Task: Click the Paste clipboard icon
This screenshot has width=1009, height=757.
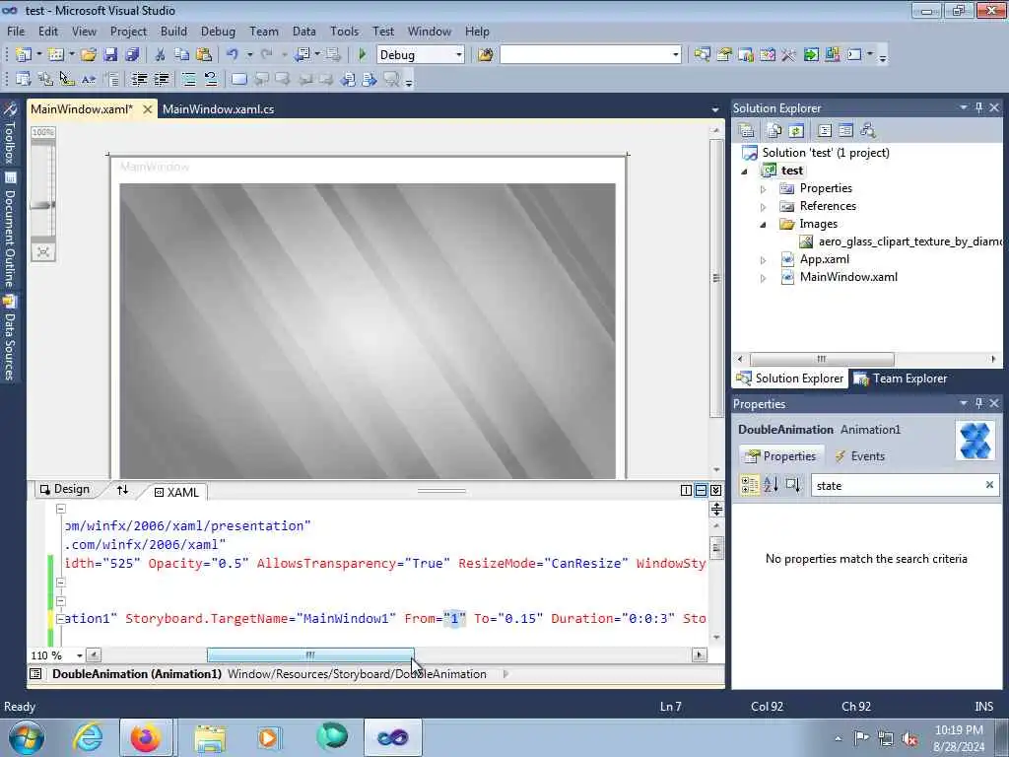Action: click(x=203, y=55)
